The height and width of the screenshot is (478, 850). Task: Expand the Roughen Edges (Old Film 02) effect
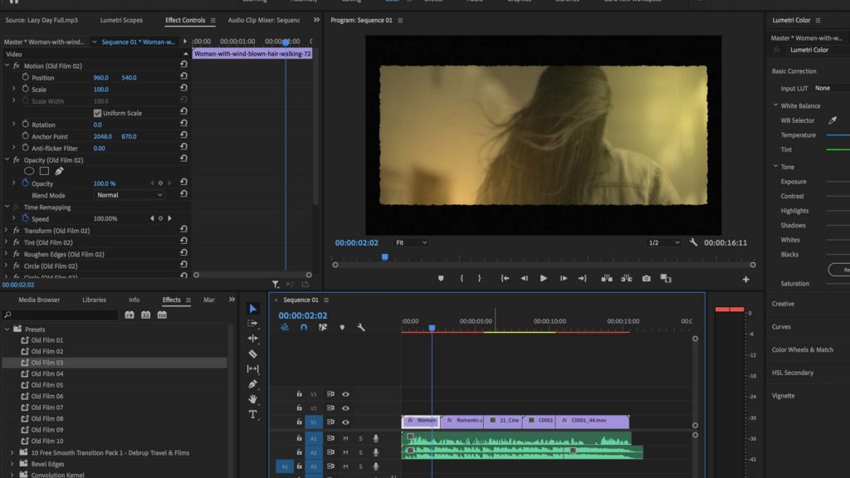7,254
